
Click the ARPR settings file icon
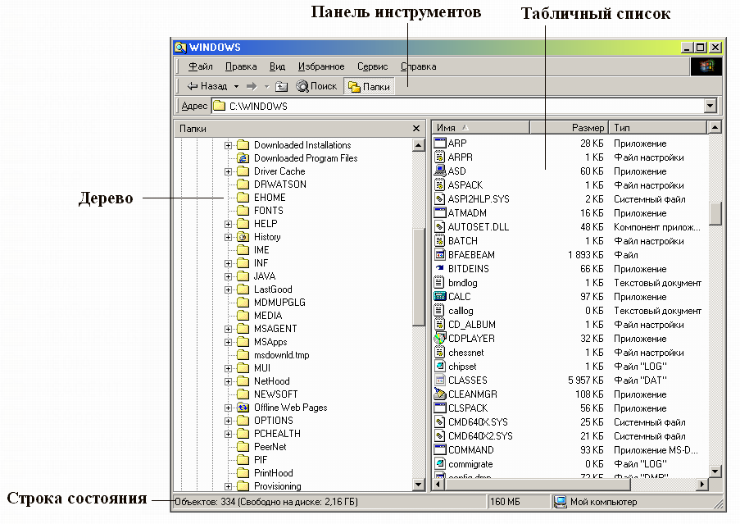pyautogui.click(x=440, y=157)
